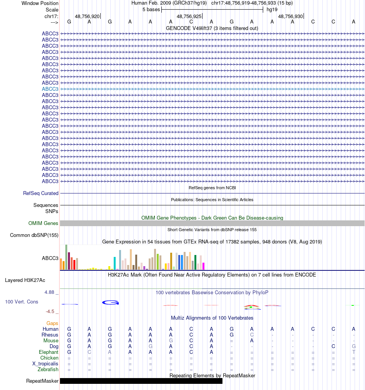The image size is (365, 390).
Task: Click the -4.5 lower axis value
Action: (x=50, y=312)
